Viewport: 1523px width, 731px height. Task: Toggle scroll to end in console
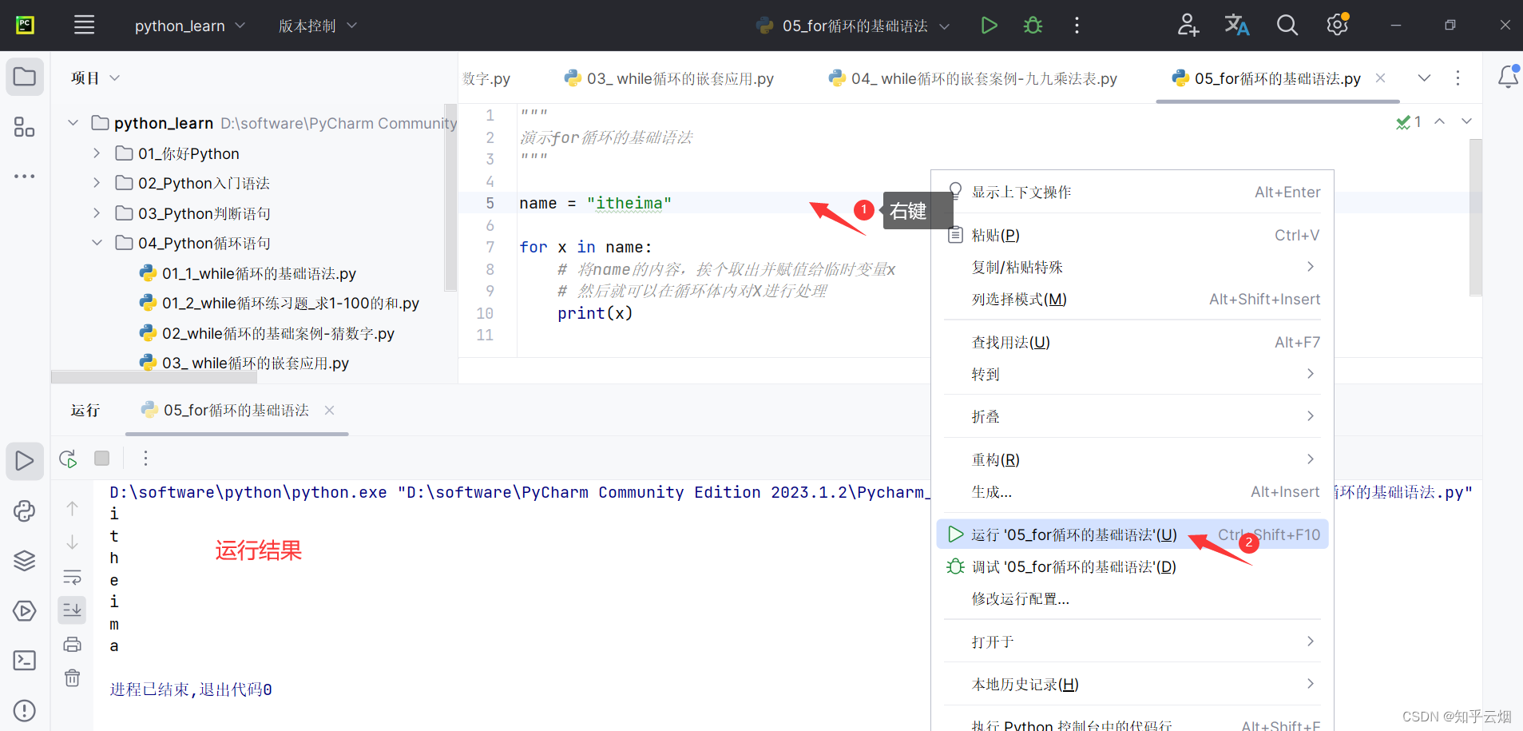(x=72, y=610)
